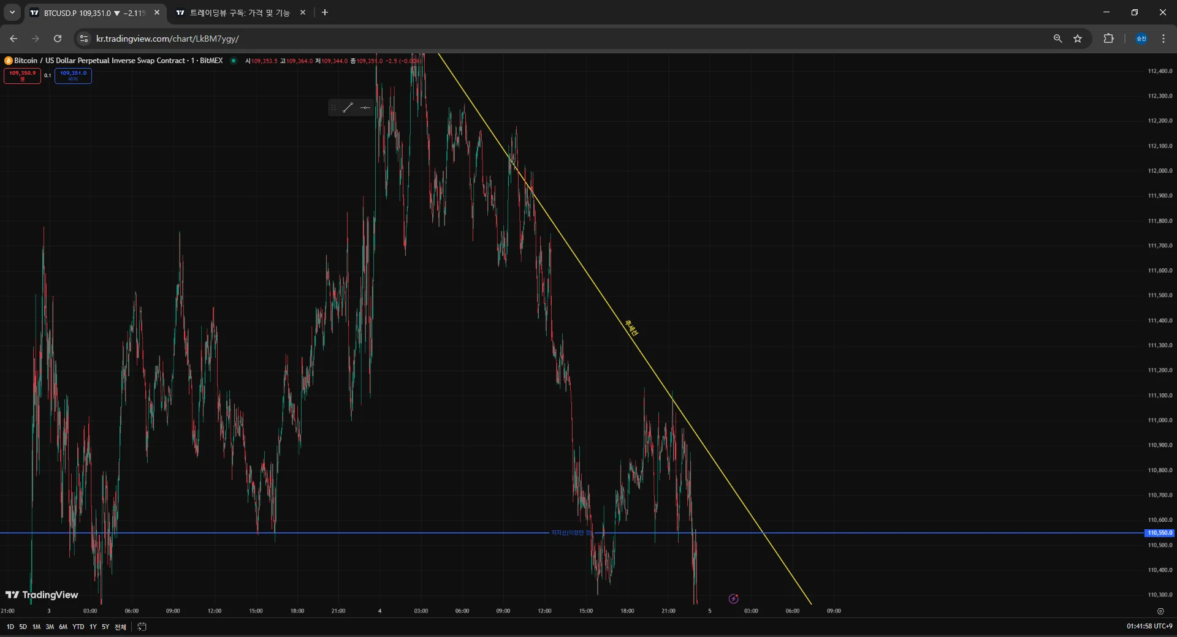
Task: Open the browser zoom magnifier icon
Action: 1057,39
